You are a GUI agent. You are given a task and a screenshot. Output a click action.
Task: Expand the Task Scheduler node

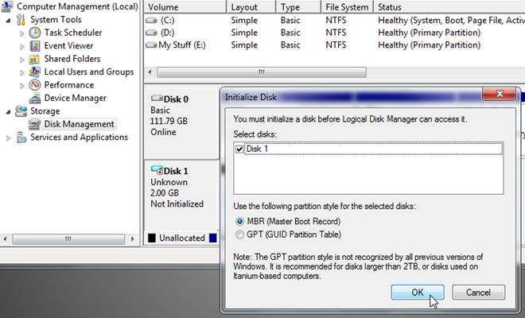tap(22, 33)
